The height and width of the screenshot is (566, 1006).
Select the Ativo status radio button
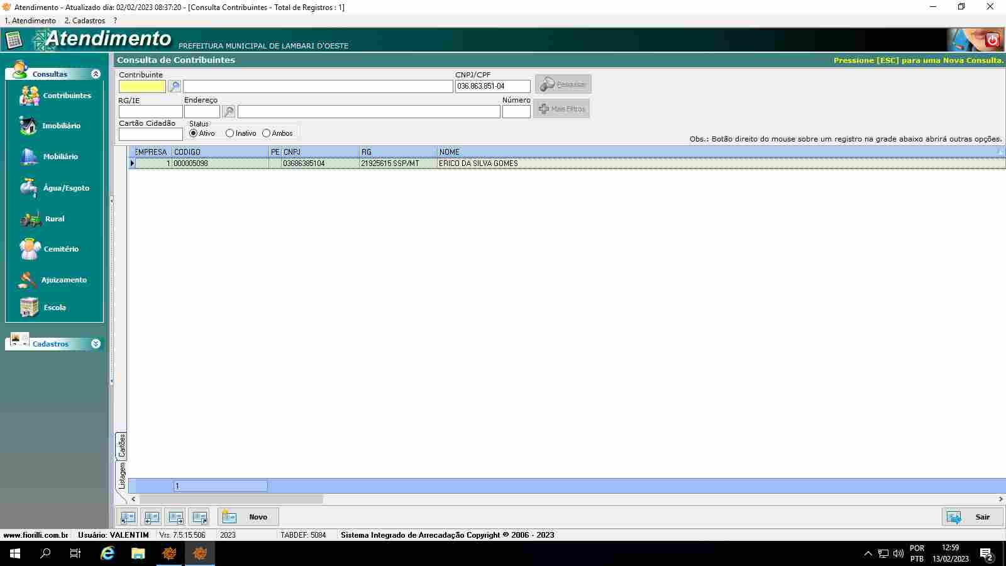tap(194, 133)
